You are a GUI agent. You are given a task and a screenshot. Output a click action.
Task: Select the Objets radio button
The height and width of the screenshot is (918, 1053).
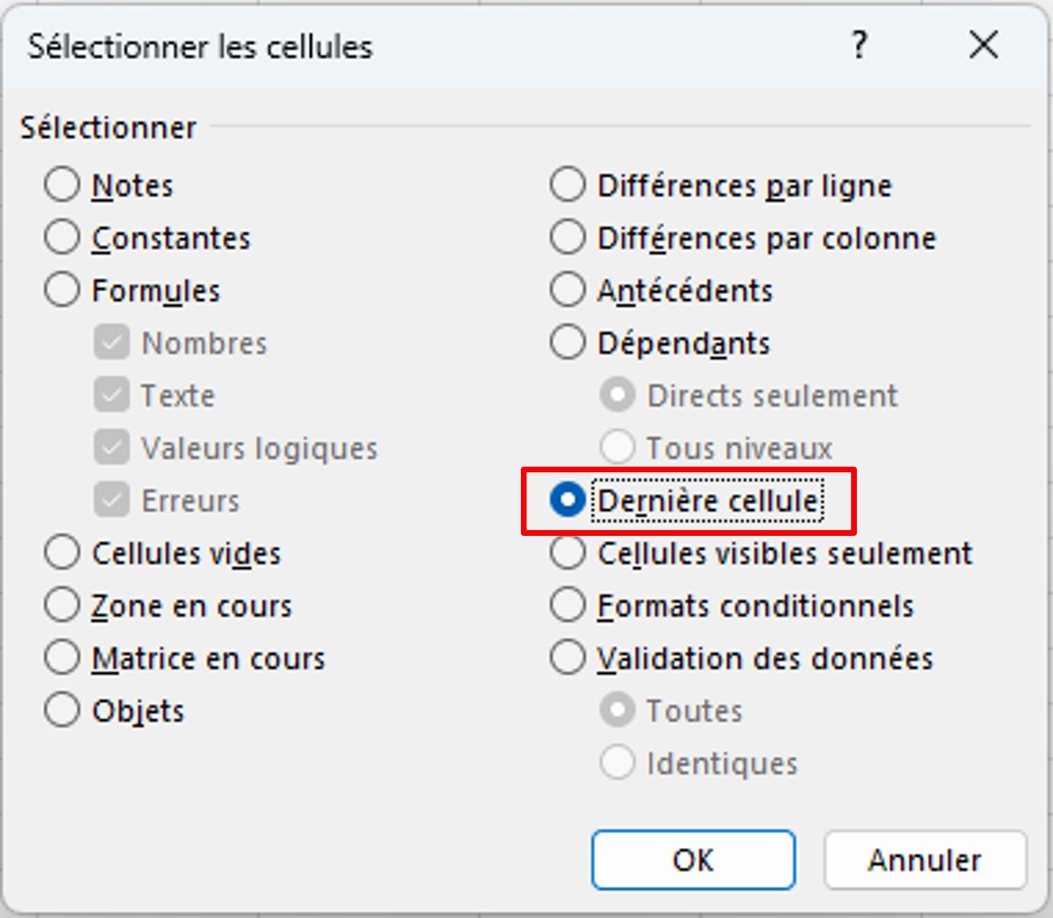point(62,710)
